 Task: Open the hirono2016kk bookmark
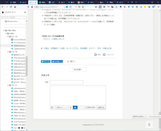coord(18,40)
